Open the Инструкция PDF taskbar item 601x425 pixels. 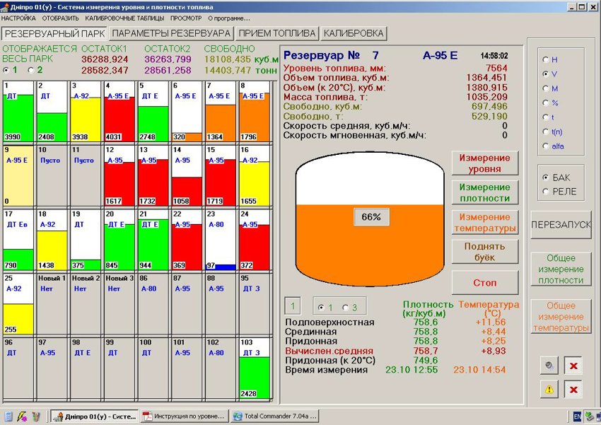(x=185, y=417)
